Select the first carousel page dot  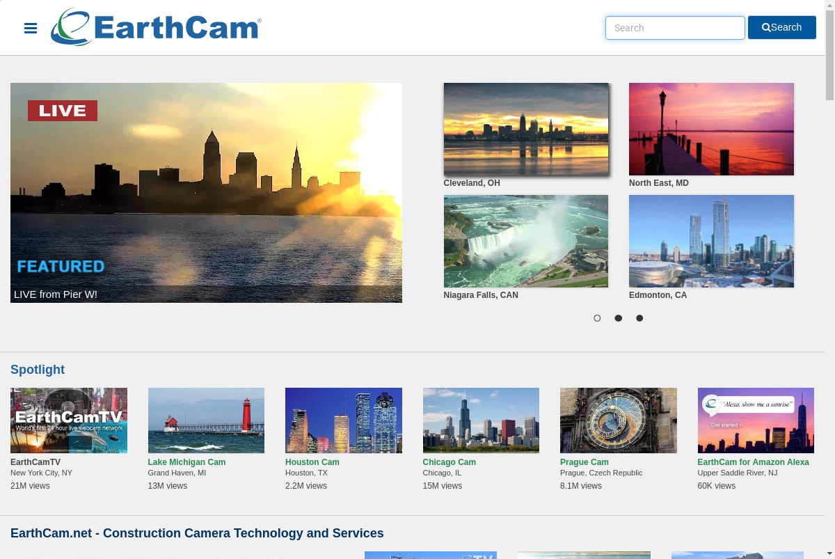coord(597,318)
